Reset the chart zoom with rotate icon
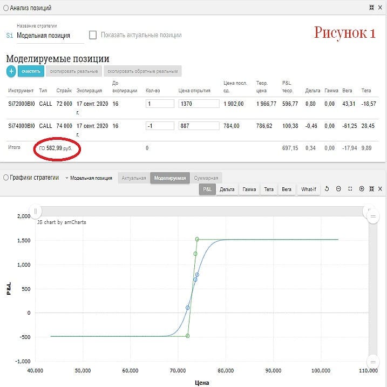 click(327, 189)
